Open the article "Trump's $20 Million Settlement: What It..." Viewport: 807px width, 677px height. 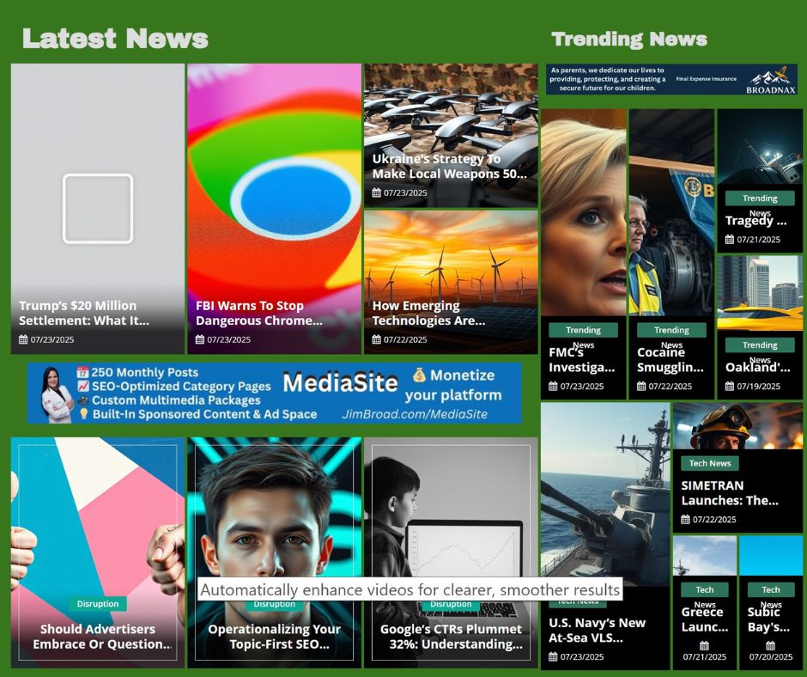coord(84,314)
